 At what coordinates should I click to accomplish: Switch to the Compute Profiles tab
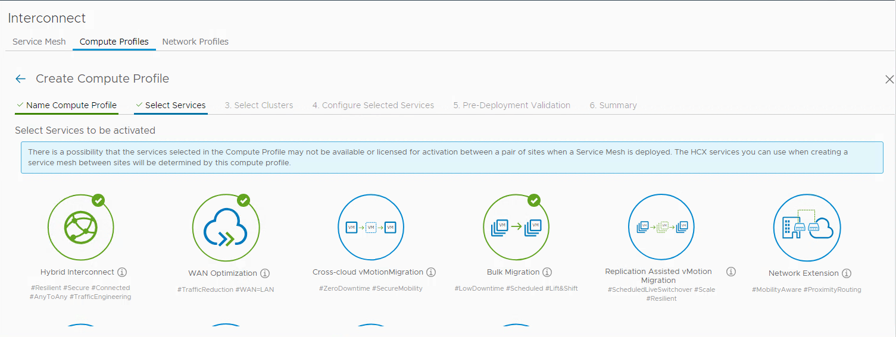tap(114, 42)
